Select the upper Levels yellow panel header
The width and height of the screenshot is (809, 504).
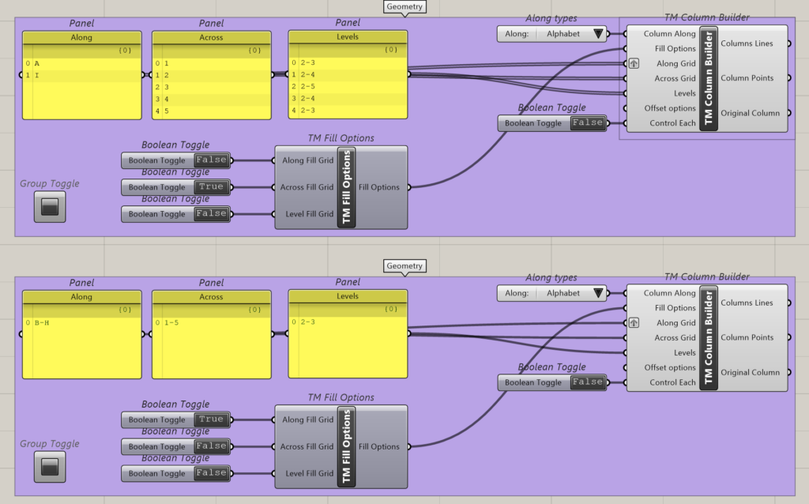pos(348,37)
